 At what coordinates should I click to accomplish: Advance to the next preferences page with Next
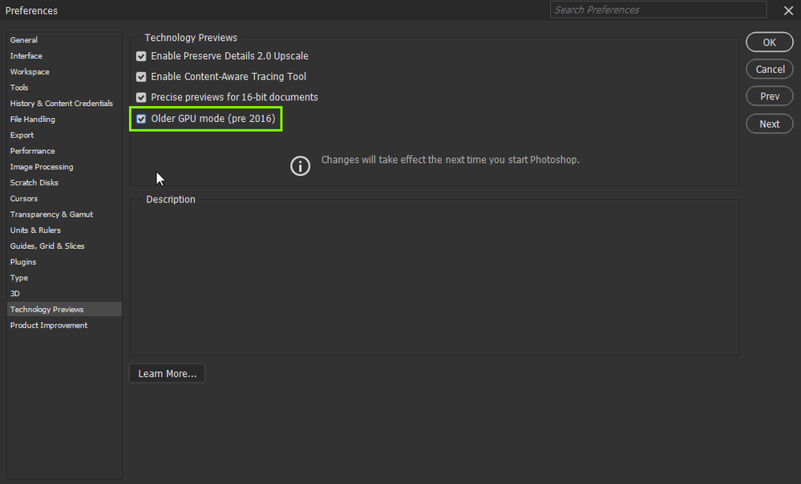point(769,124)
